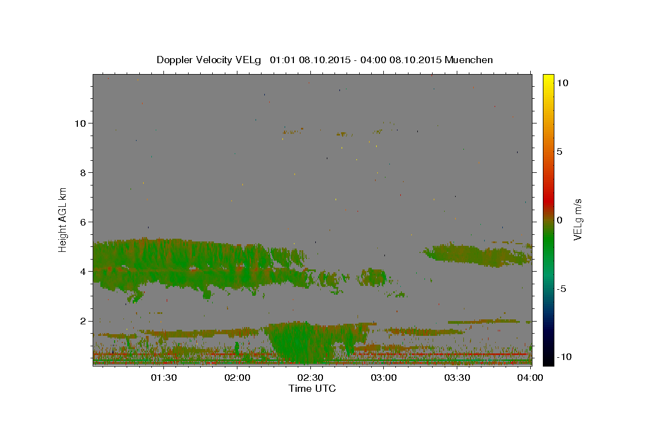Click the height tick label '6'
The height and width of the screenshot is (439, 658).
click(83, 222)
